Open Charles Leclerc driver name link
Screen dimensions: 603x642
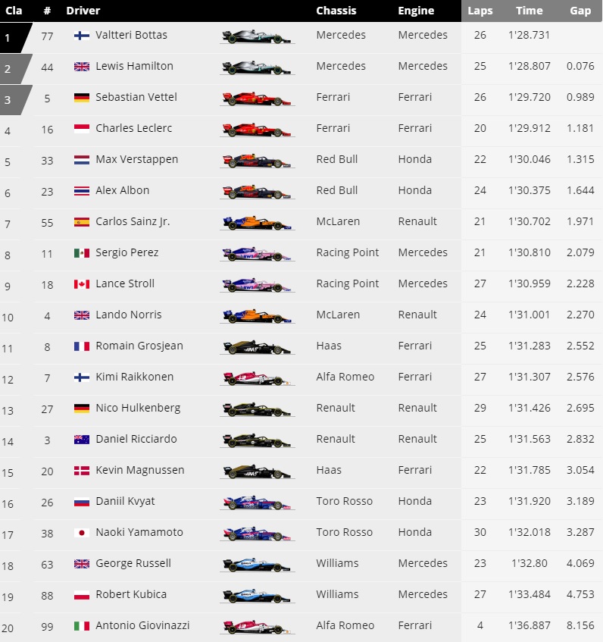(133, 129)
